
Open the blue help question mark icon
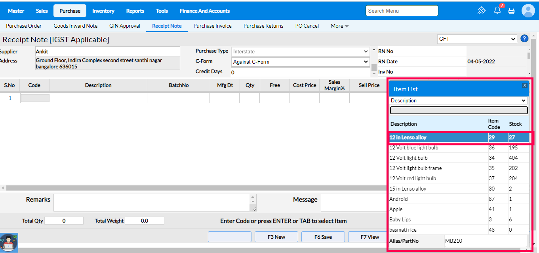[x=524, y=38]
